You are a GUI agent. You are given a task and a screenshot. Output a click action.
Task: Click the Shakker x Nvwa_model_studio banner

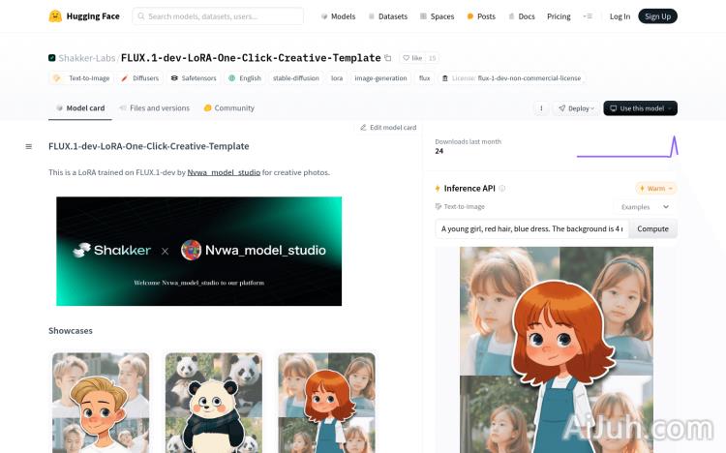[x=199, y=251]
